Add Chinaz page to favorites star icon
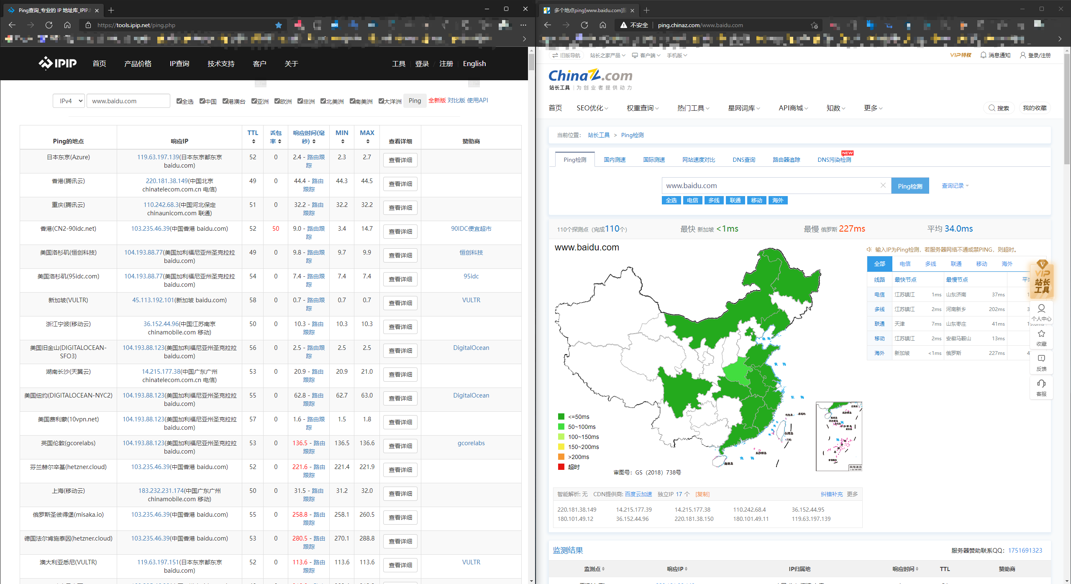 point(814,25)
